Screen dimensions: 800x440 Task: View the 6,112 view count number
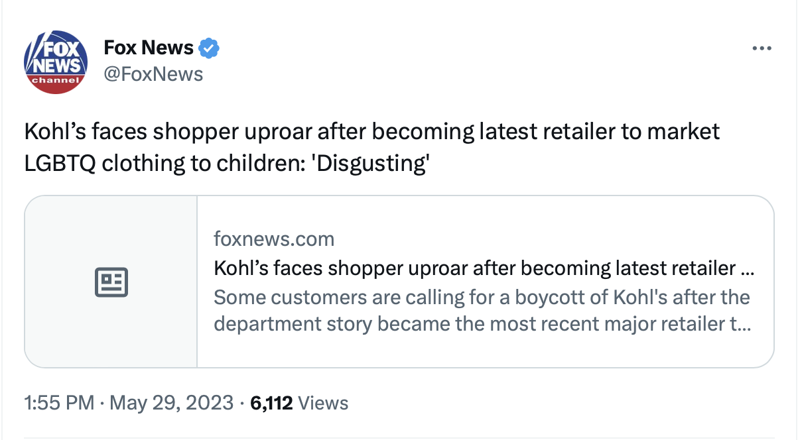click(x=271, y=403)
